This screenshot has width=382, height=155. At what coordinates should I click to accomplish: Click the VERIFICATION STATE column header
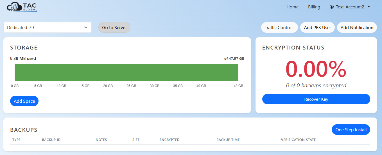(298, 140)
